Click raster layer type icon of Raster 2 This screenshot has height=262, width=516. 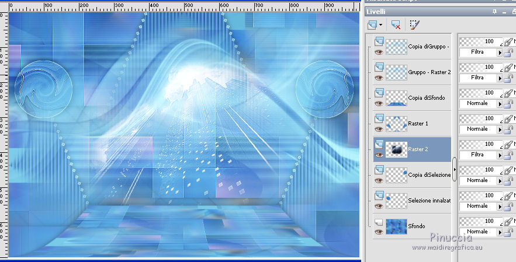coord(379,144)
